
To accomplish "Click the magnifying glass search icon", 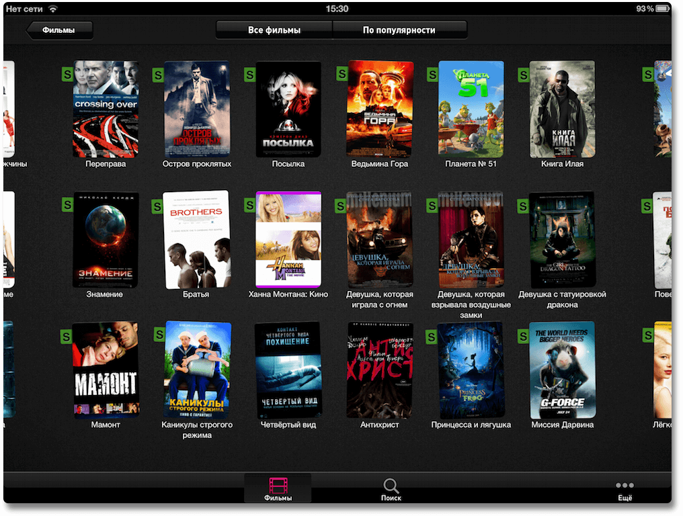I will click(391, 485).
